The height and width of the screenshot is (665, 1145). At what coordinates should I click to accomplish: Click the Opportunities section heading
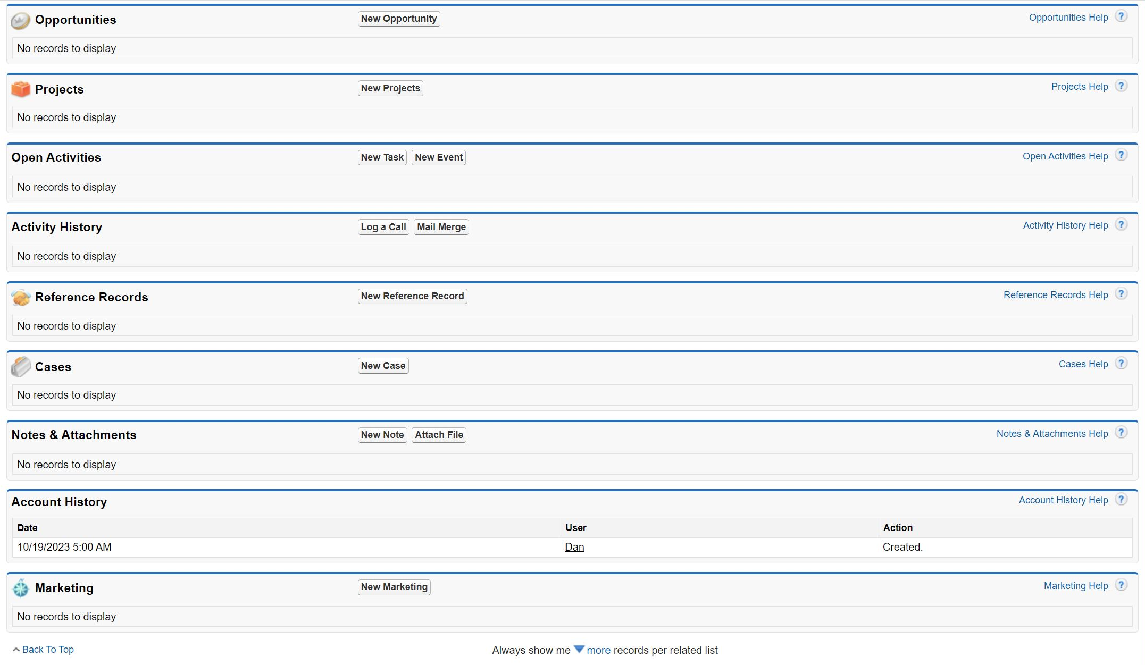tap(76, 20)
